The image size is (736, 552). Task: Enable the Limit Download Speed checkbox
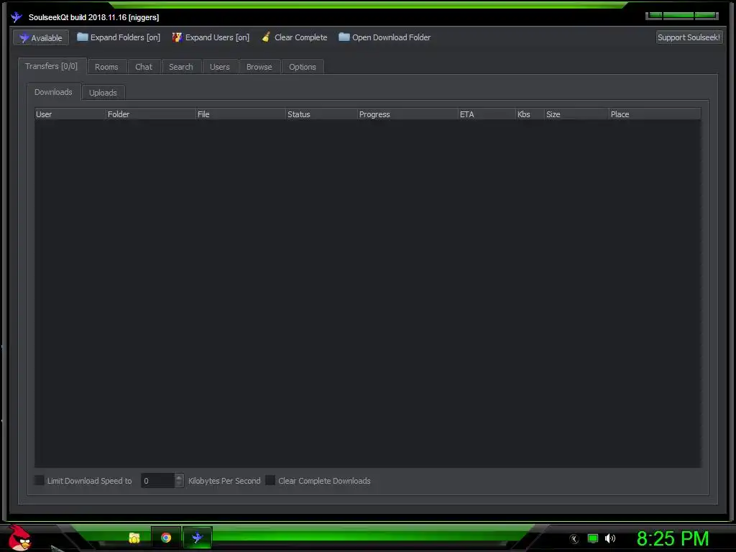[x=40, y=480]
